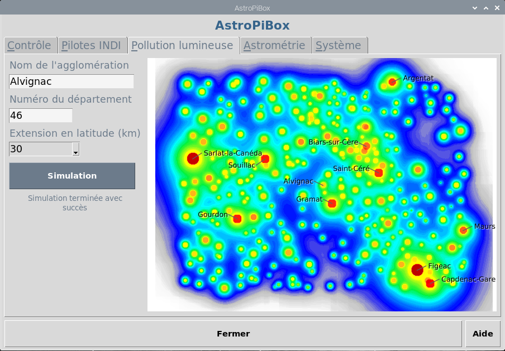Click the Capdenac-Gare red marker on map
This screenshot has width=505, height=351.
[430, 283]
